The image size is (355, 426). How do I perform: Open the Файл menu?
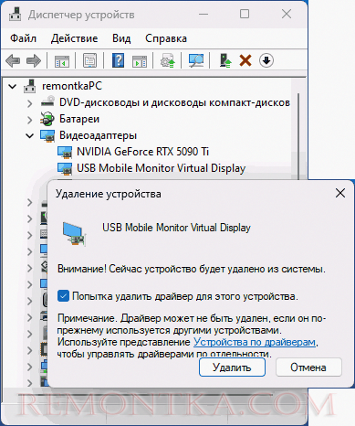point(23,38)
